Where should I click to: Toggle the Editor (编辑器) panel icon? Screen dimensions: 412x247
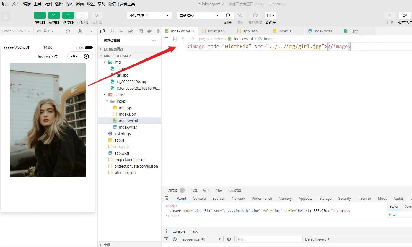54,15
